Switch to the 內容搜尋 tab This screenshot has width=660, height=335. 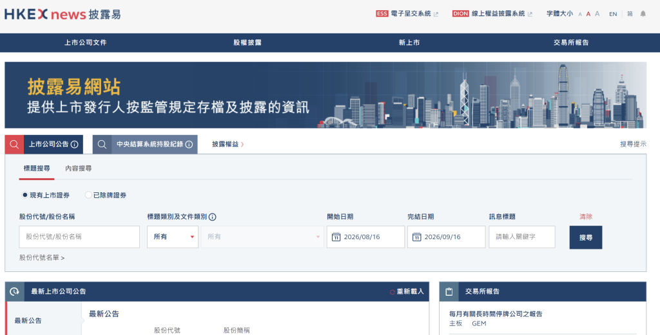(78, 168)
